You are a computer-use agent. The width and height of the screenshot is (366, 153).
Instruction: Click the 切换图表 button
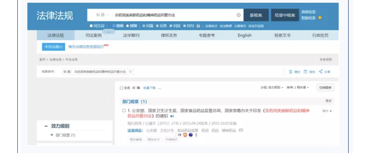[x=325, y=88]
